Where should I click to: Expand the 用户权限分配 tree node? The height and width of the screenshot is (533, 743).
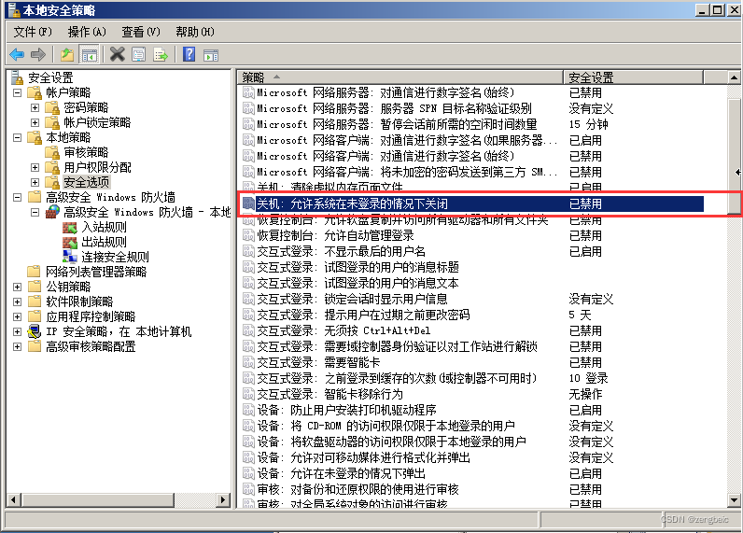35,167
